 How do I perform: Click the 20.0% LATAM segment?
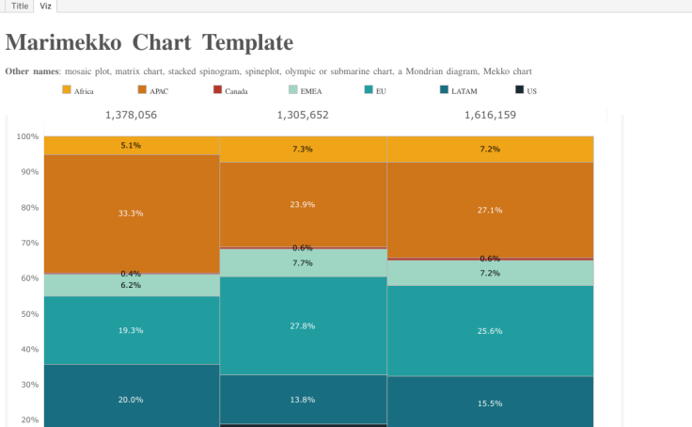131,399
